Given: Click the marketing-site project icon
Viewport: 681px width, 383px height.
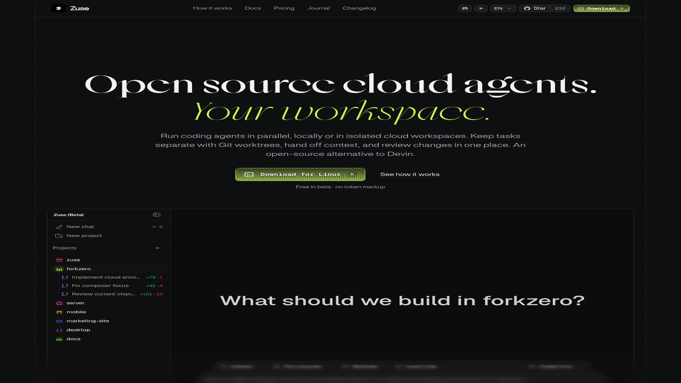Looking at the screenshot, I should [x=59, y=321].
